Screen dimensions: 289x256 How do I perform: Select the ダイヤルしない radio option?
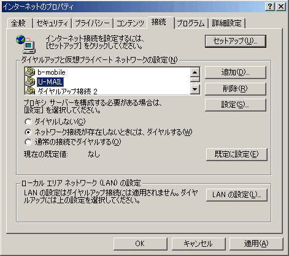tap(28, 122)
